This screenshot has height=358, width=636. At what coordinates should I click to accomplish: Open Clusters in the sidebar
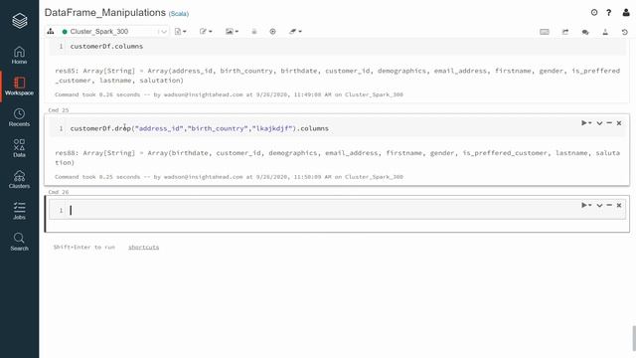point(19,180)
